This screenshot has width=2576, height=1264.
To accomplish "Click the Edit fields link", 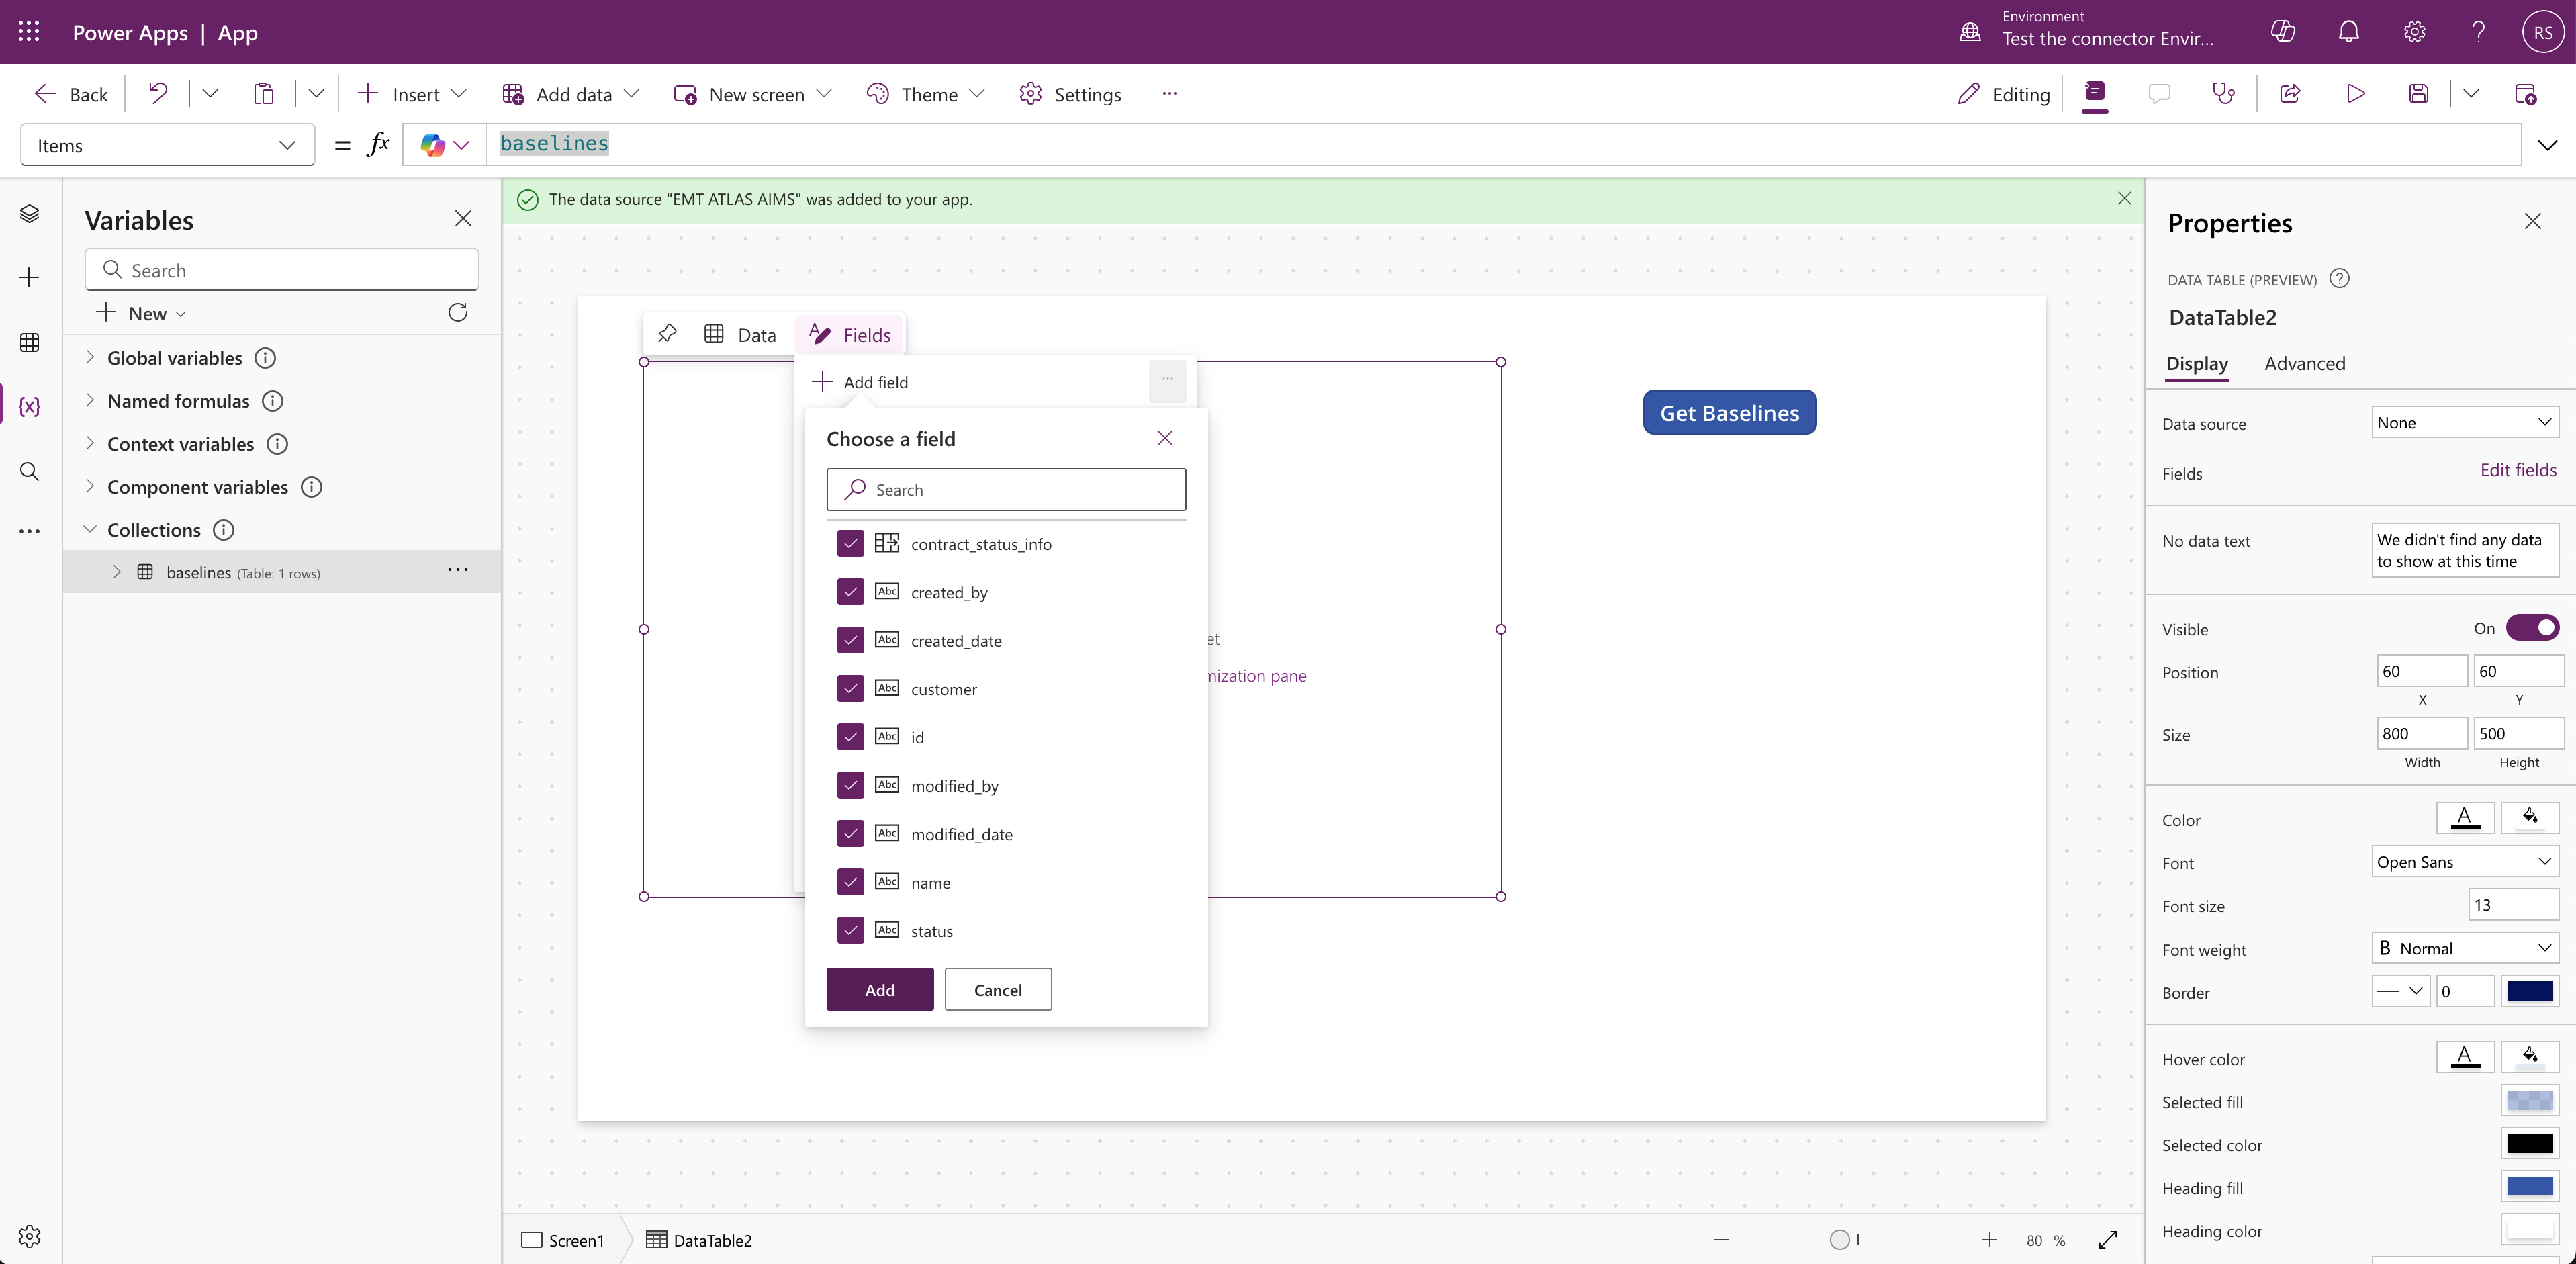I will click(2517, 470).
